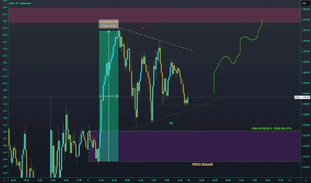
Task: Click the 0,00 left scale label
Action: (5, 90)
